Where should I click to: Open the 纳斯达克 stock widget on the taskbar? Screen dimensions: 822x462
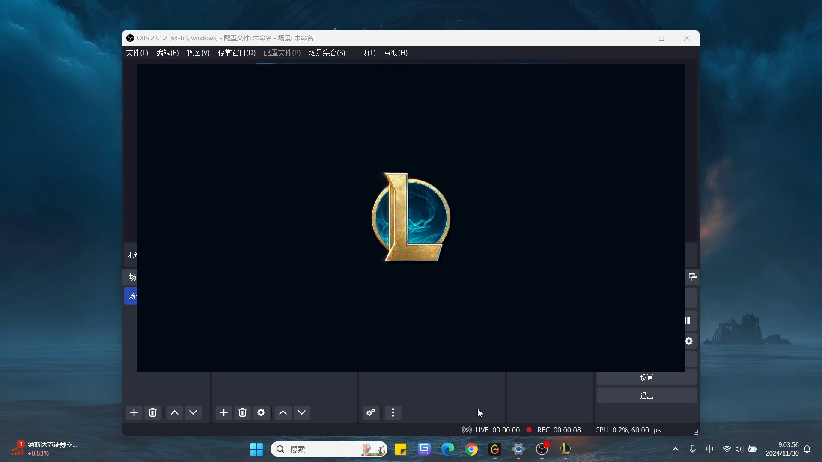[44, 449]
